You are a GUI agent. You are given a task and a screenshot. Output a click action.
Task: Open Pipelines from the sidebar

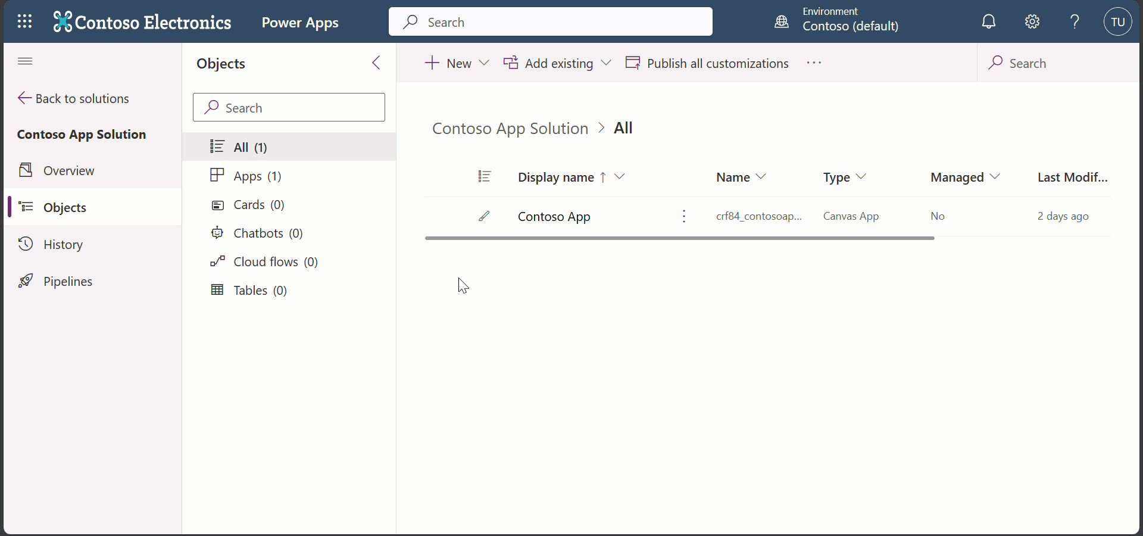[x=68, y=281]
